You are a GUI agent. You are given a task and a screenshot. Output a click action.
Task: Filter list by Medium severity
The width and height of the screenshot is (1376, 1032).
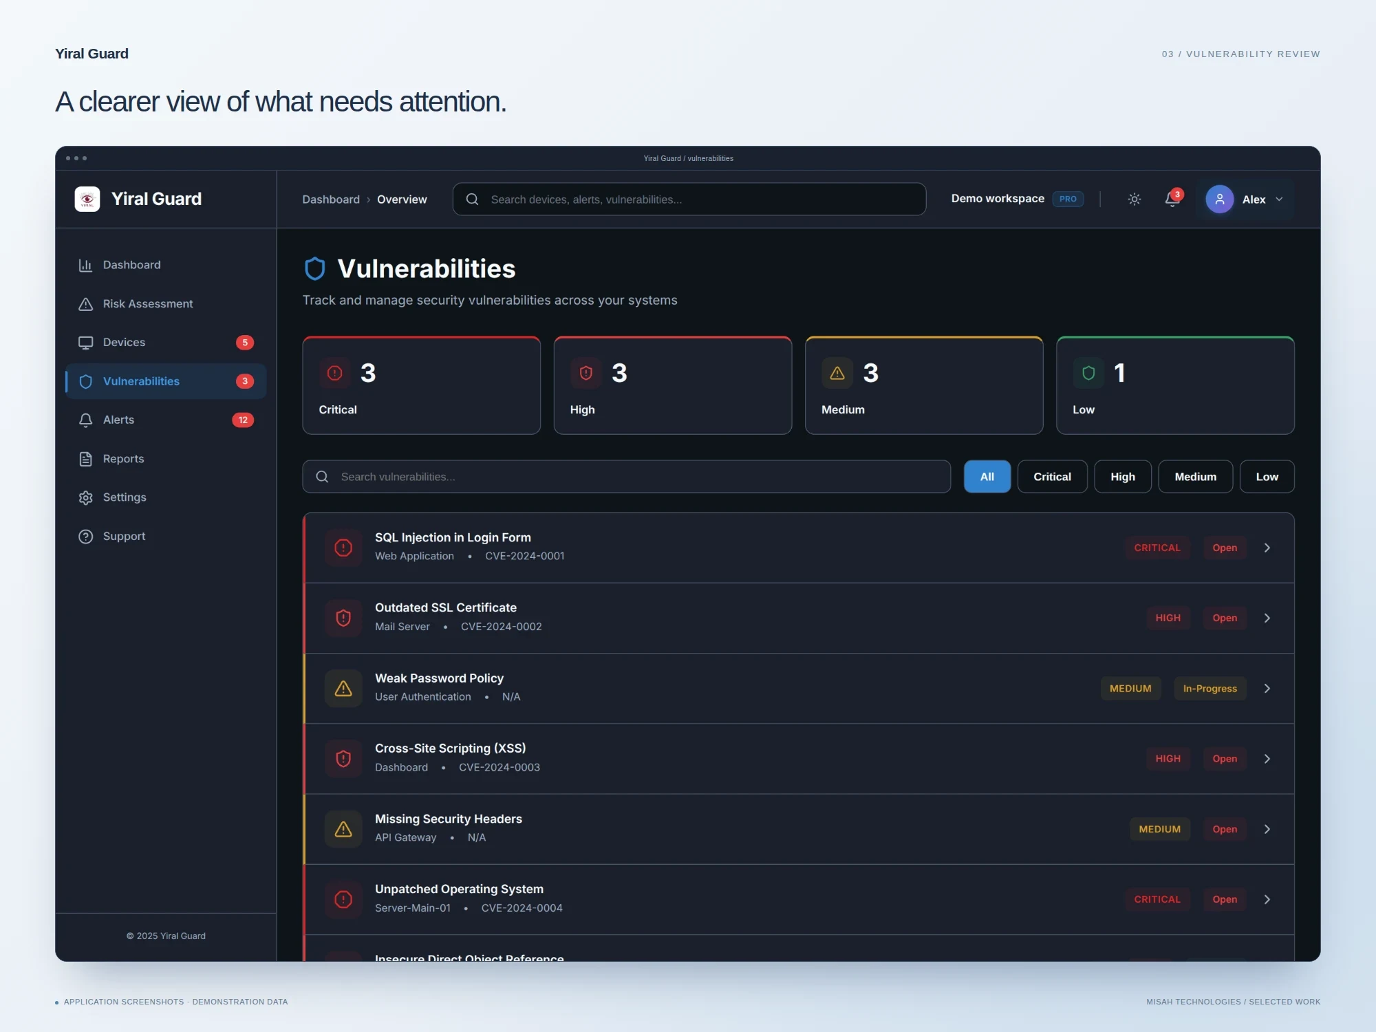pyautogui.click(x=1195, y=477)
